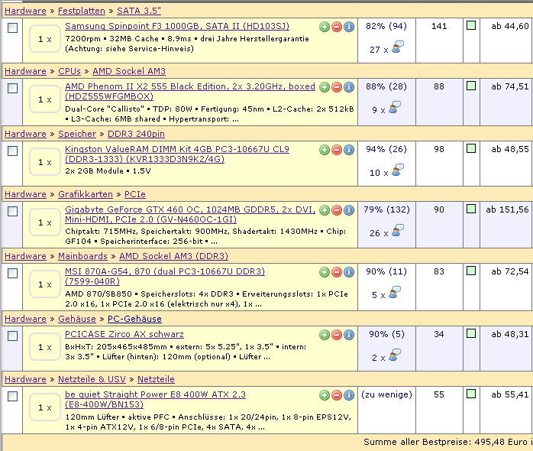Click red minus icon for AMD Phenom II
Viewport: 533px width, 451px height.
point(337,87)
